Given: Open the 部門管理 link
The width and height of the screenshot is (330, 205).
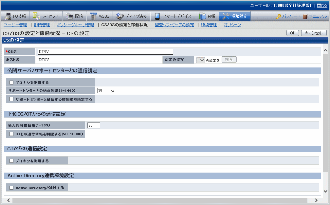Looking at the screenshot, I should (x=42, y=25).
